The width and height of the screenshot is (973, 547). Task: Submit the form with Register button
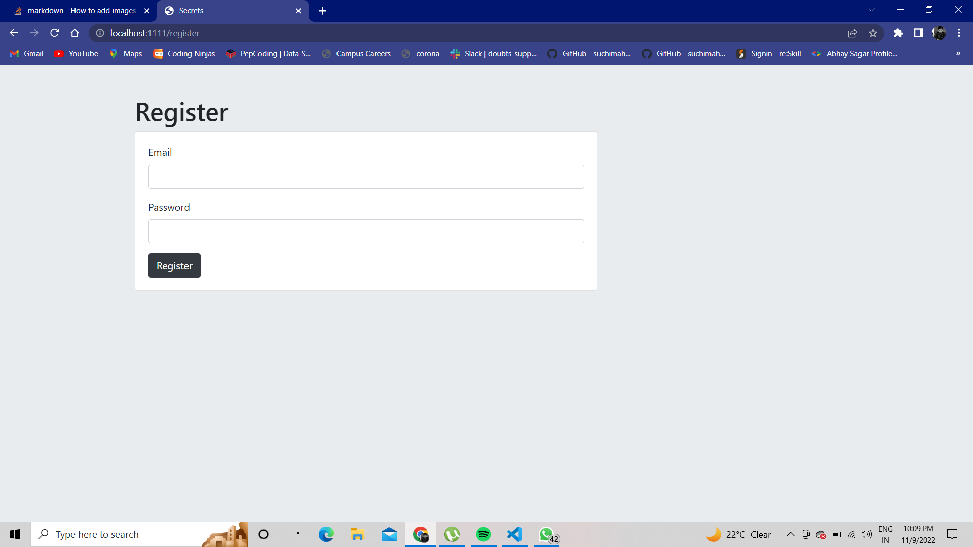tap(174, 265)
